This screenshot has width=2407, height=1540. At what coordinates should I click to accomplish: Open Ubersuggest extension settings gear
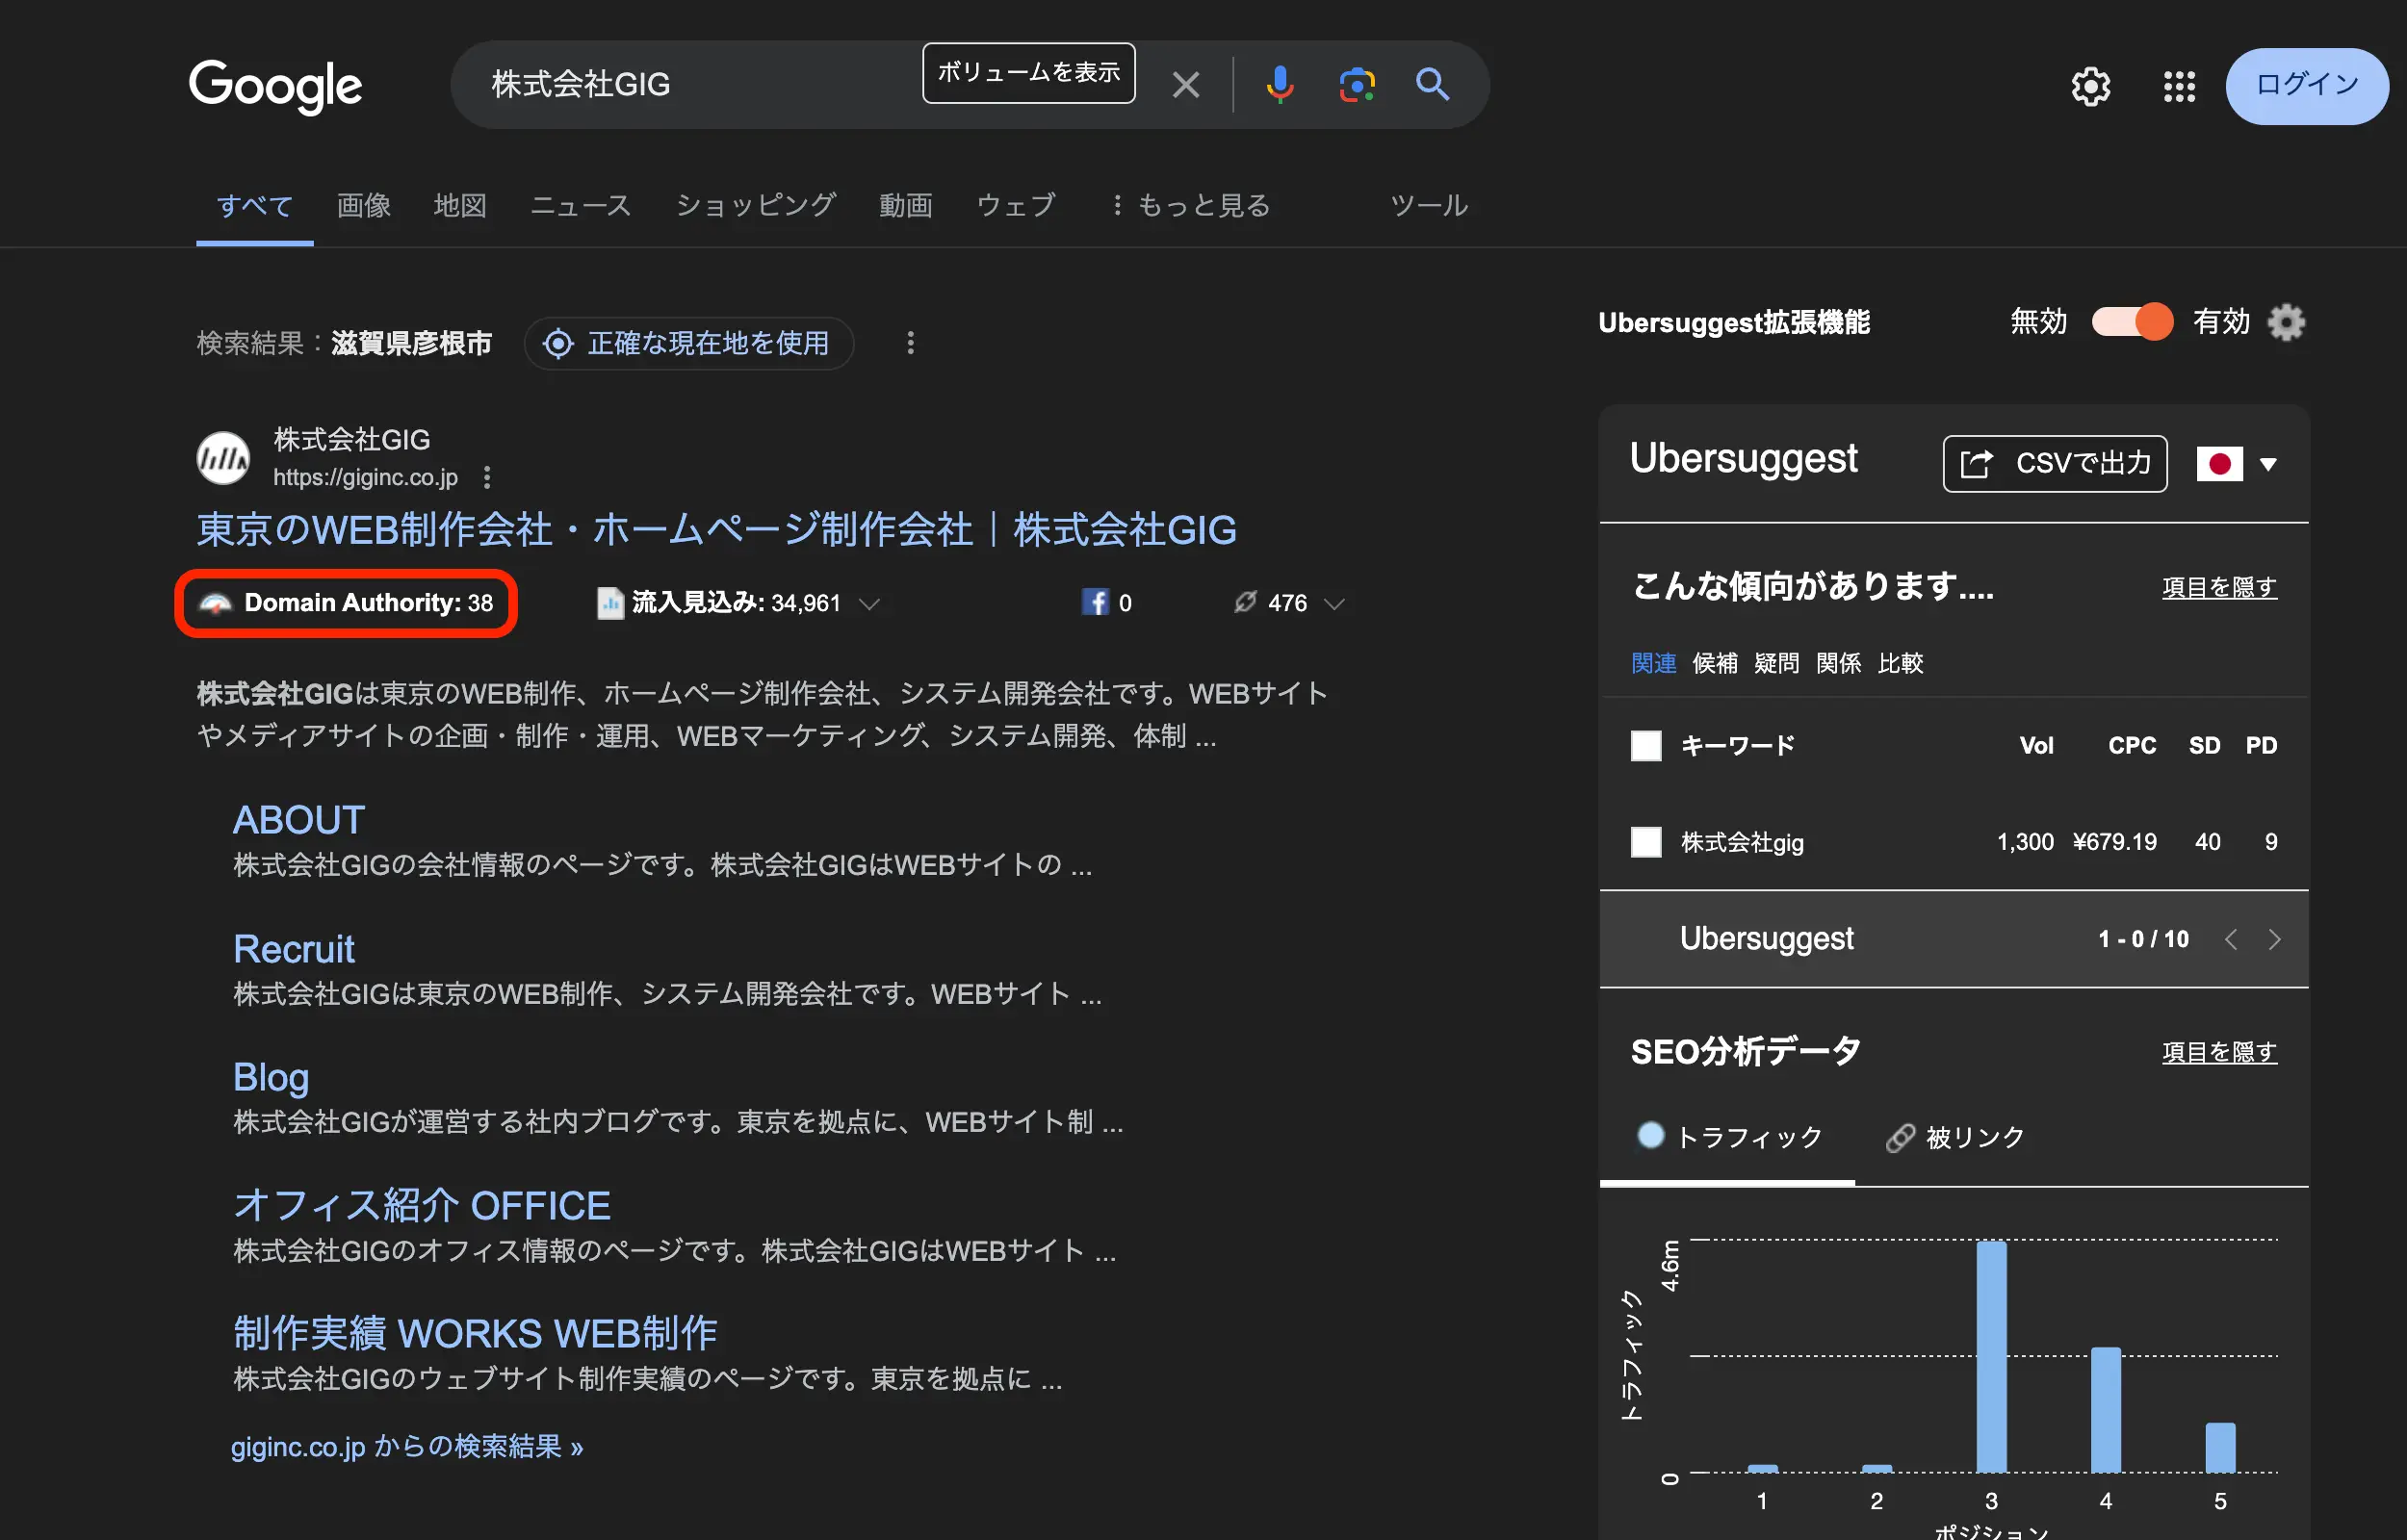tap(2285, 322)
